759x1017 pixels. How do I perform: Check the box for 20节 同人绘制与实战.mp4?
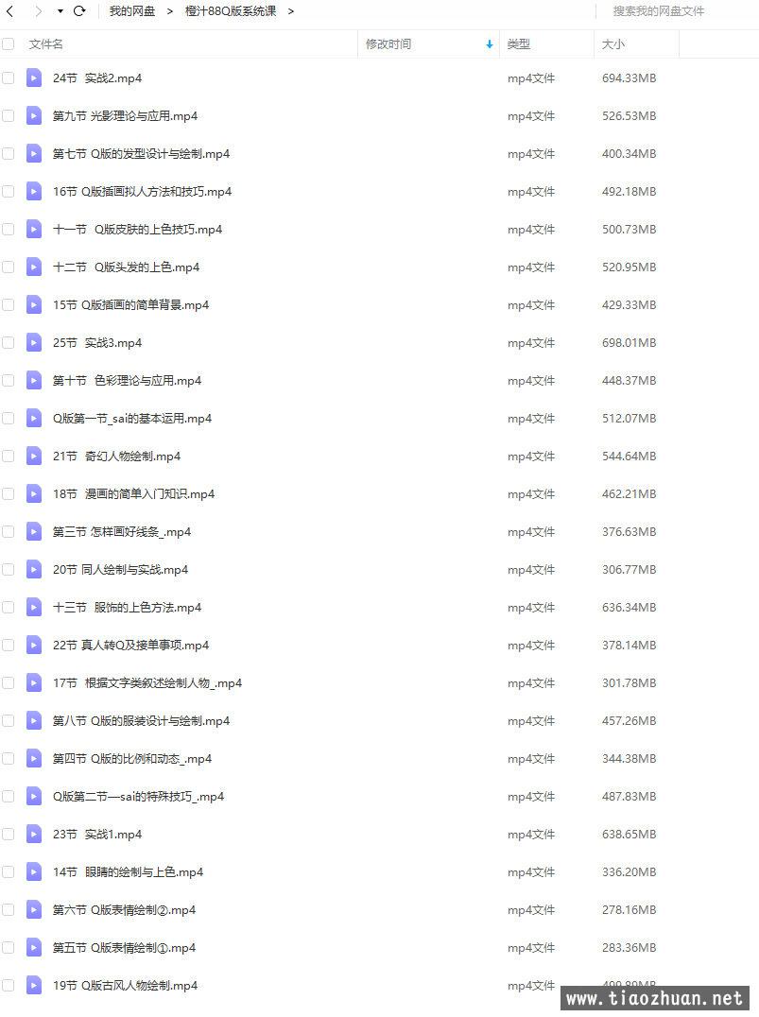[x=8, y=570]
